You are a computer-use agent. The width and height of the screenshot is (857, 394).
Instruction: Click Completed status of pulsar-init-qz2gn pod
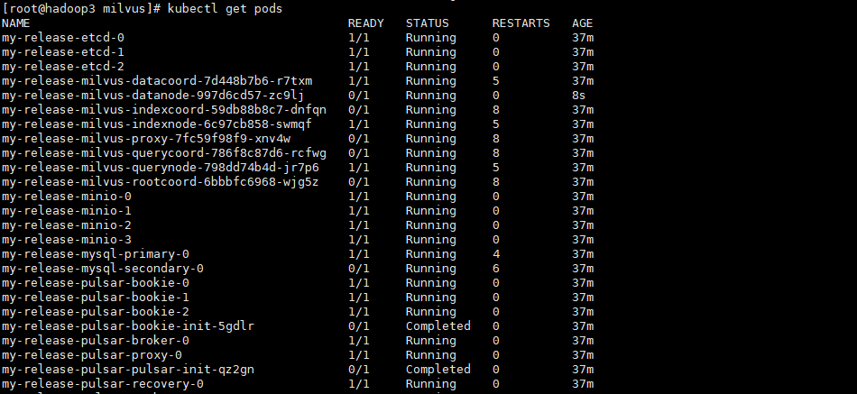438,370
